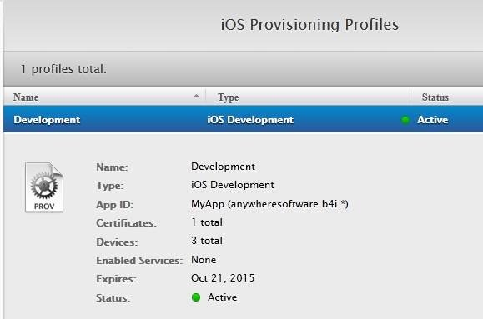Click the Name value 'Development' in details
Viewport: 483px width, 319px height.
click(223, 167)
